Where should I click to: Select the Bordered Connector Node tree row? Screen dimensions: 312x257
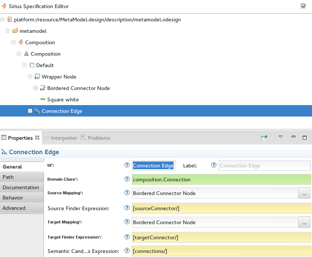pos(156,88)
